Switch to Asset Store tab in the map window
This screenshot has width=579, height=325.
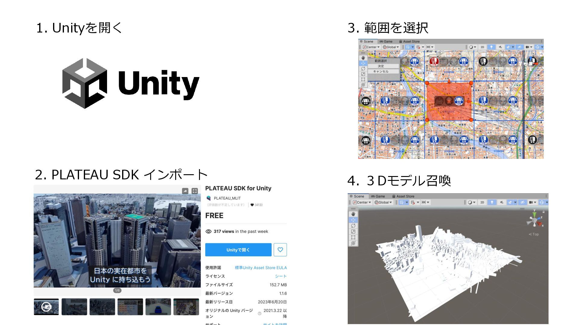pos(409,42)
